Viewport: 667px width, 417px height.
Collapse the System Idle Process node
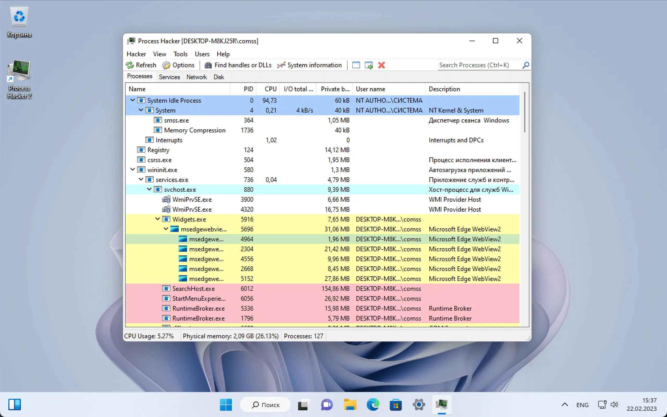(x=133, y=100)
